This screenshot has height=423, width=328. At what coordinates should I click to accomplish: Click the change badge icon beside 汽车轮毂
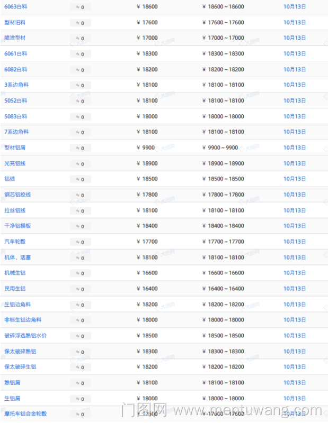(77, 242)
